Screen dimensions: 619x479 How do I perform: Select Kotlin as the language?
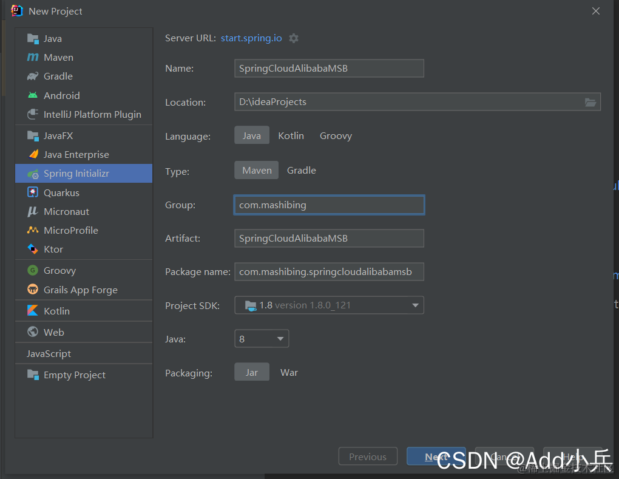[291, 135]
